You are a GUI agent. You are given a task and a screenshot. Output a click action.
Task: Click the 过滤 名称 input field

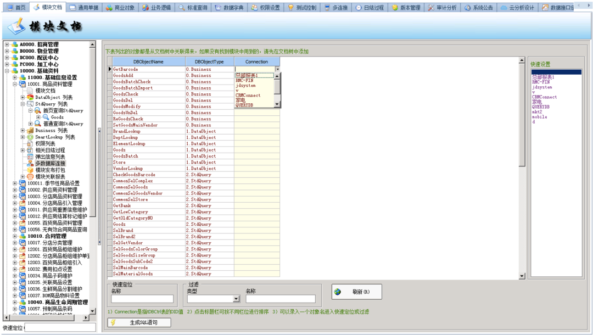[x=281, y=299]
